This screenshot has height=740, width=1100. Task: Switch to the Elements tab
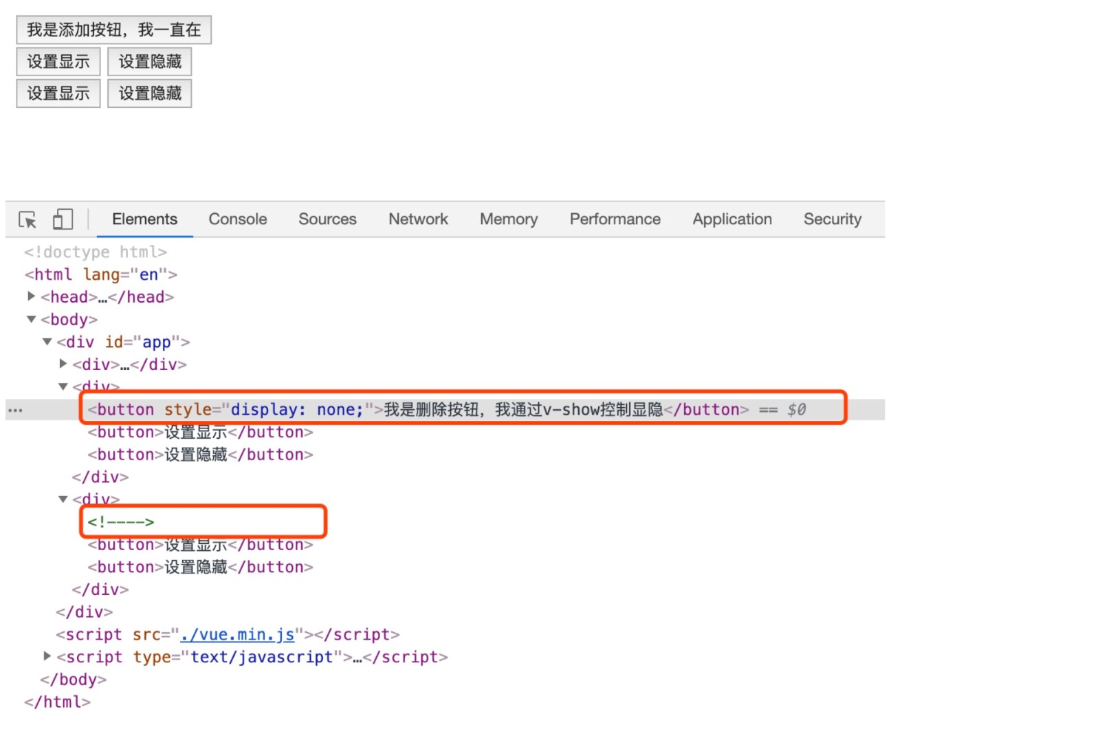144,219
